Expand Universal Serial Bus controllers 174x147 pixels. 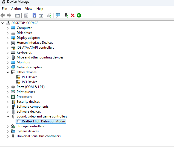[8, 136]
